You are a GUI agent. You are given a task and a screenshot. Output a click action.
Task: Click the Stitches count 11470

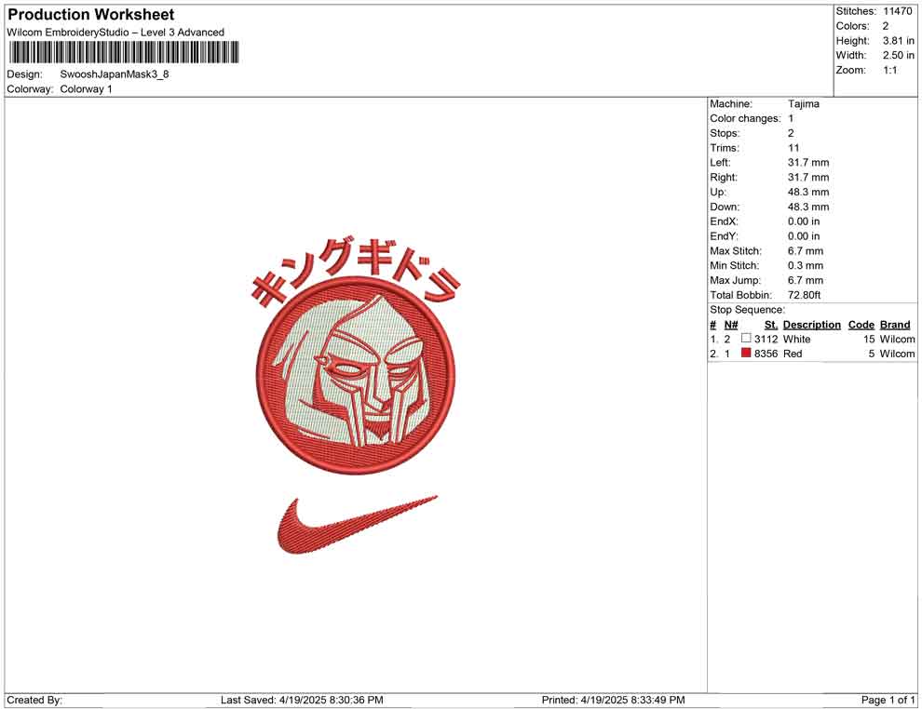coord(897,11)
